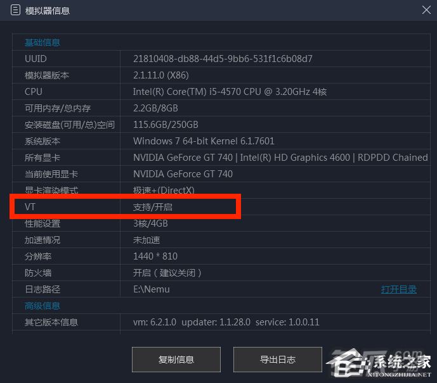
Task: Click the 加速情况 未加速 value
Action: (x=147, y=240)
